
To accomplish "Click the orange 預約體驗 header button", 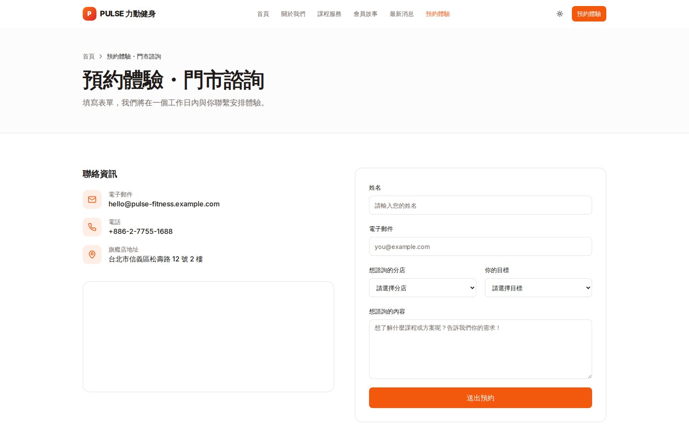I will (589, 14).
